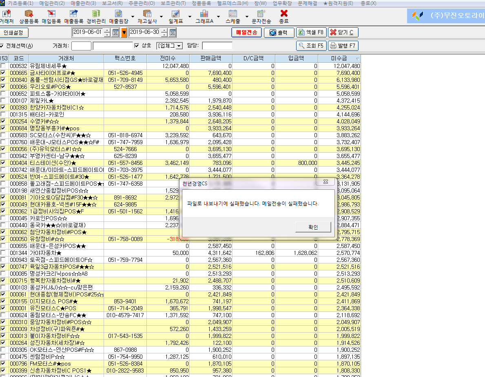Open the ★원격지원(E) menu
This screenshot has height=377, width=485.
(338, 3)
